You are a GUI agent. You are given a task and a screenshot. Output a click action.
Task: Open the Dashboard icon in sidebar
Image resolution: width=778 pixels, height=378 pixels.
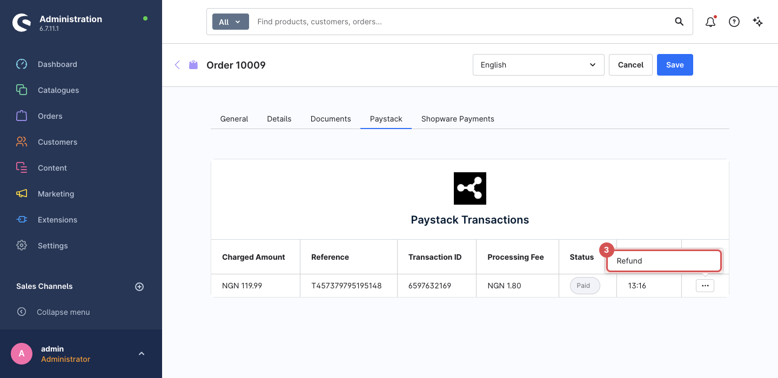[22, 64]
